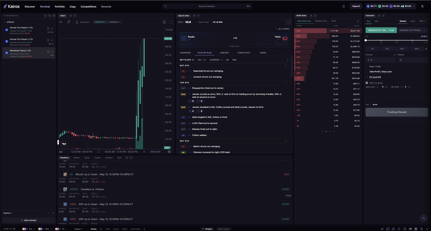
Task: Expand the Bitcoin Up or Down position
Action: point(60,174)
